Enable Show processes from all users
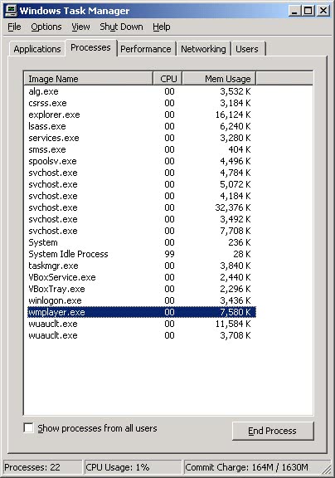 (x=29, y=427)
